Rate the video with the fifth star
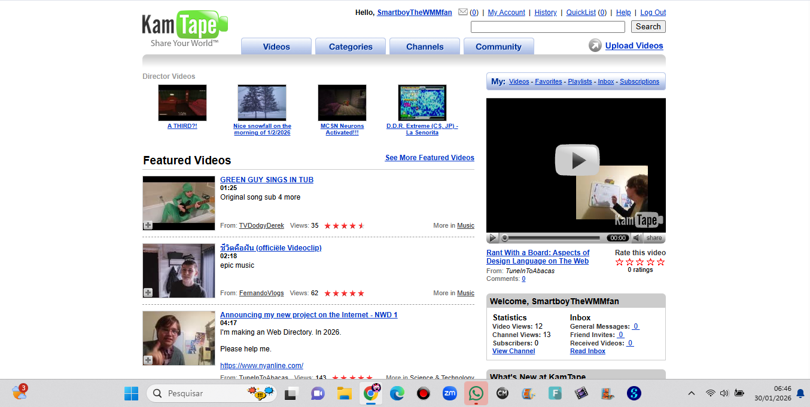The image size is (810, 407). (660, 262)
